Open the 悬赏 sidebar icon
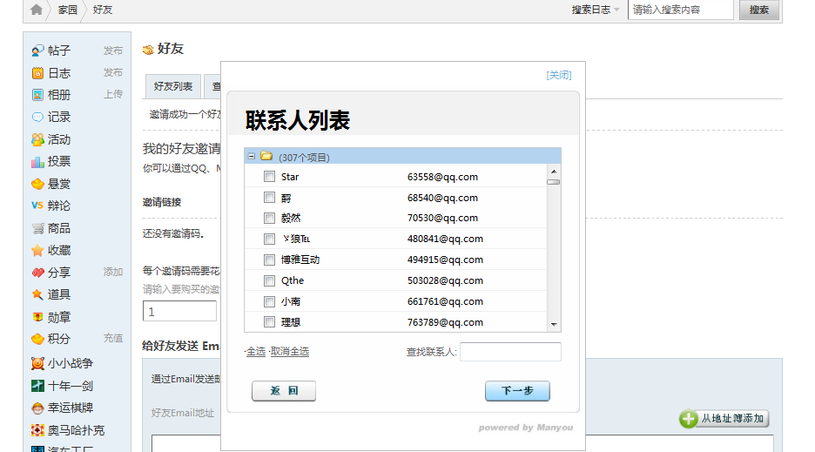 pyautogui.click(x=37, y=184)
